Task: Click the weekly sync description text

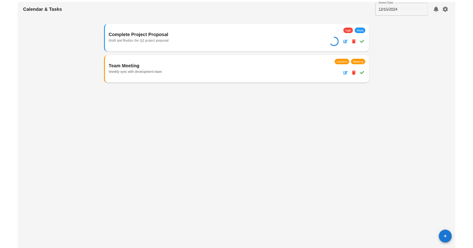Action: (135, 72)
